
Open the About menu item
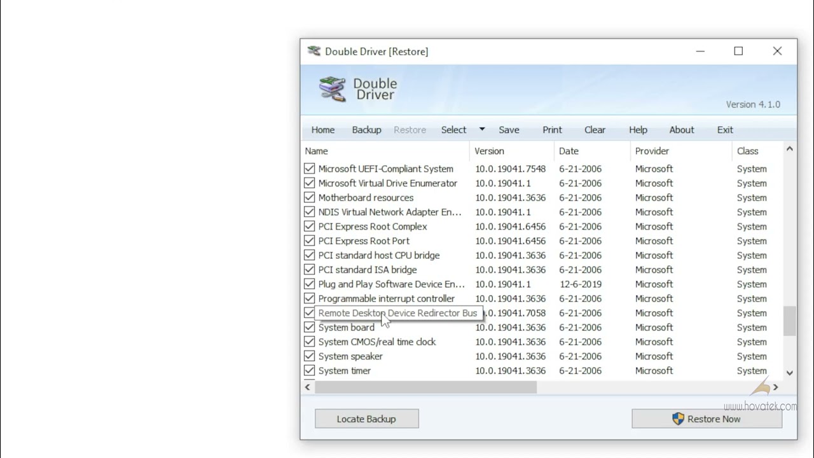(x=682, y=130)
